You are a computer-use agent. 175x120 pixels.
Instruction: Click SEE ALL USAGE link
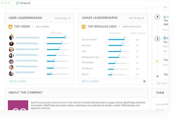pyautogui.click(x=90, y=81)
